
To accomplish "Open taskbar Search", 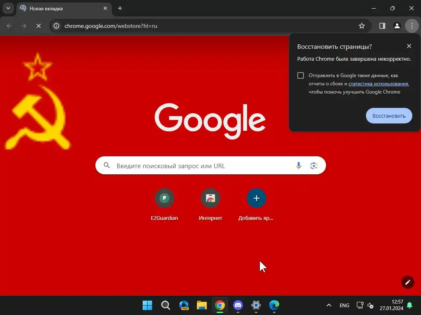I will click(166, 305).
